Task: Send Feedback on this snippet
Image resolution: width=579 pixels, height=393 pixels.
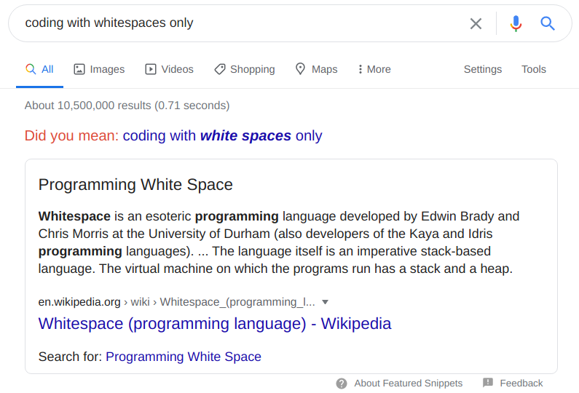Action: 521,384
